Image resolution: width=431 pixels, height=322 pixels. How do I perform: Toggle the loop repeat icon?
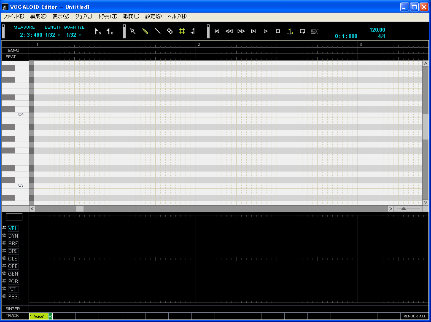[302, 31]
